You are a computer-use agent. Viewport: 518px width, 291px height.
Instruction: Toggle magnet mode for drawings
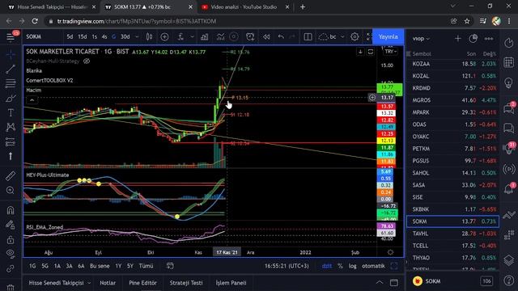11,210
